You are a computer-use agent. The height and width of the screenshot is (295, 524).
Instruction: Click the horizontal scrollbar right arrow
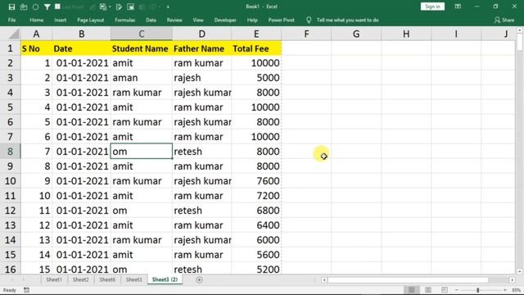tap(513, 280)
